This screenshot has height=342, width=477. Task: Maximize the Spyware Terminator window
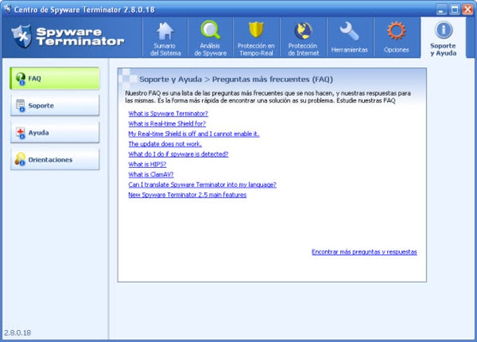(x=455, y=9)
